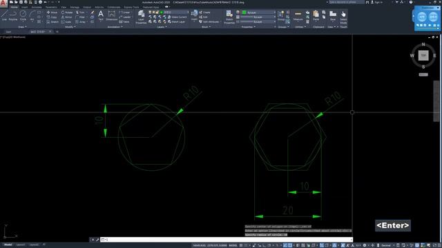Screen dimensions: 442x248
Task: Click the Fillet tool
Action: tap(80, 17)
